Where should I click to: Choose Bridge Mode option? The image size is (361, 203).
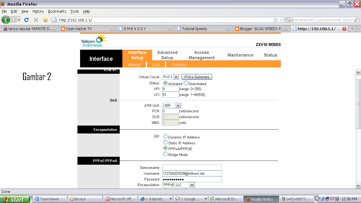(165, 154)
